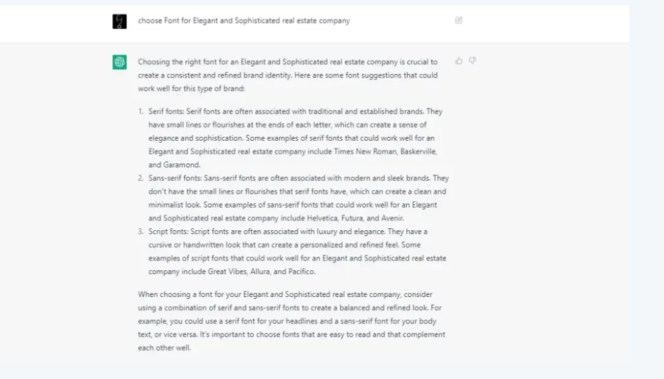
Task: Click the edit message pencil icon
Action: coord(459,20)
